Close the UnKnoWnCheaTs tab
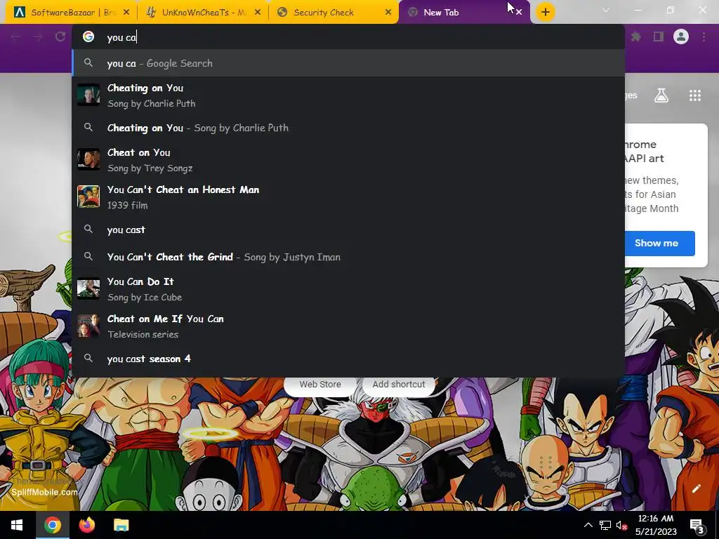 [x=258, y=13]
